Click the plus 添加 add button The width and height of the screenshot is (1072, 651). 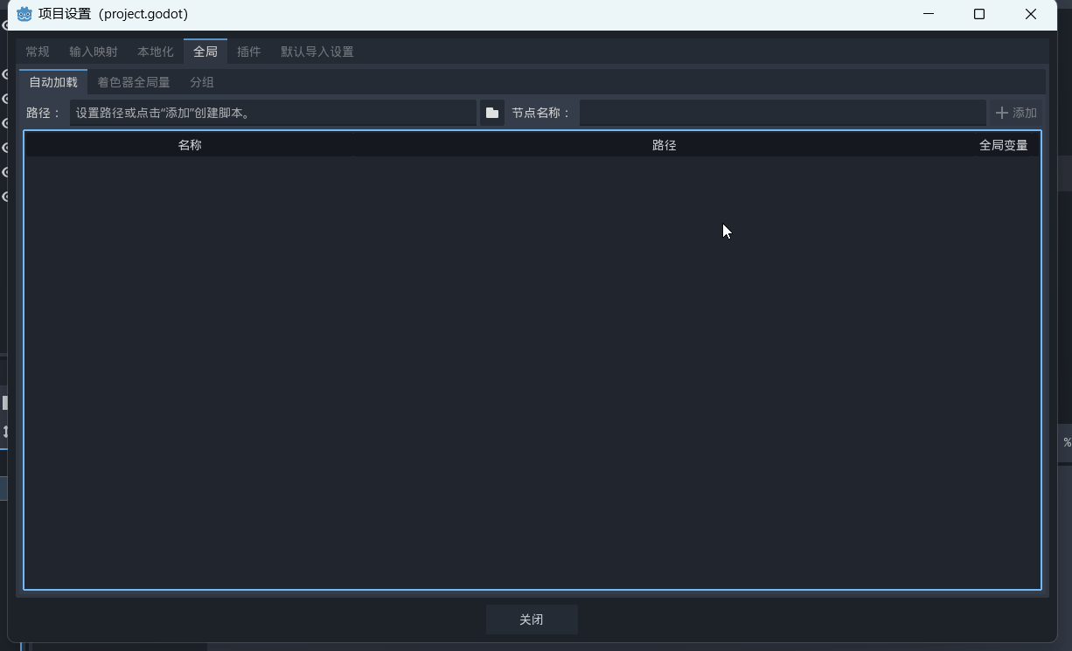pyautogui.click(x=1016, y=113)
